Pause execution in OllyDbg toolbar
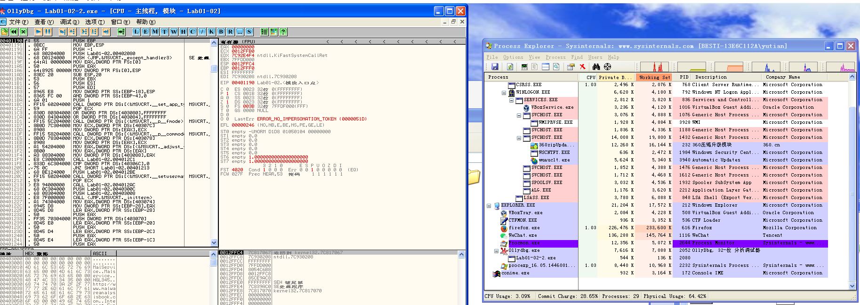860x305 pixels. pyautogui.click(x=48, y=32)
